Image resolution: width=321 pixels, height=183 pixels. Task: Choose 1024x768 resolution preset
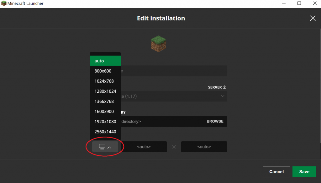[105, 81]
